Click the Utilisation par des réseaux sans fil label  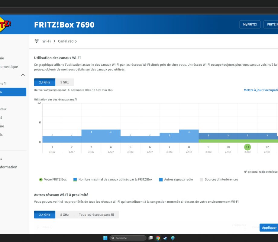click(56, 100)
